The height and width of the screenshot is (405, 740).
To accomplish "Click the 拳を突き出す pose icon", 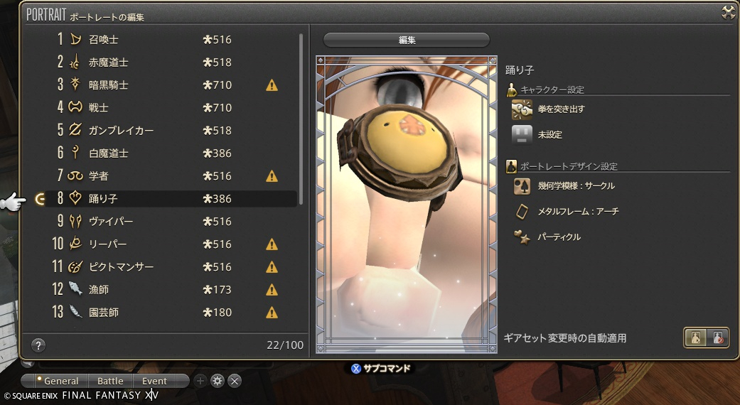I will click(522, 109).
